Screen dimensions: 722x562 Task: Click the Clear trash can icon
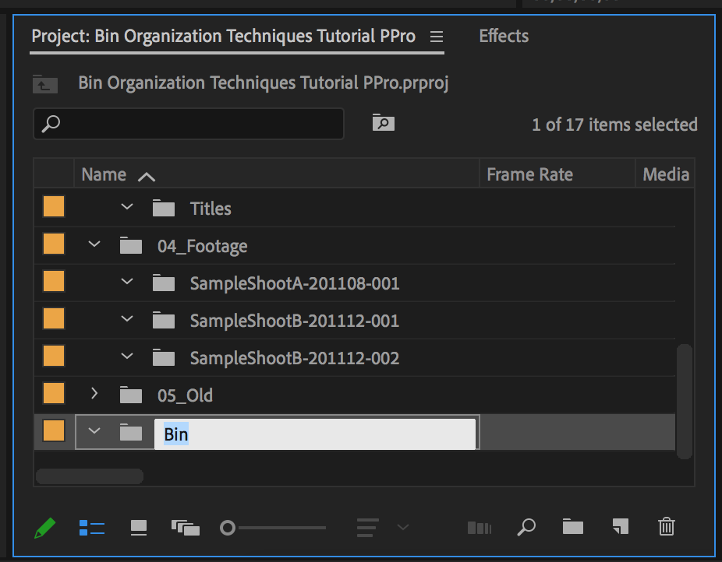(x=667, y=527)
